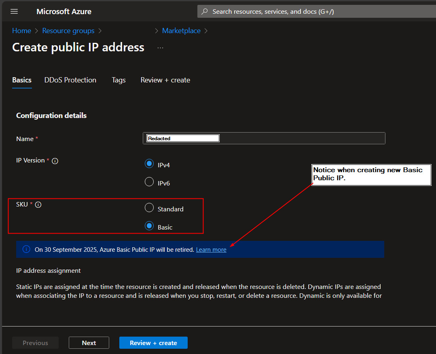Open the Learn more link
The height and width of the screenshot is (354, 436).
[211, 249]
